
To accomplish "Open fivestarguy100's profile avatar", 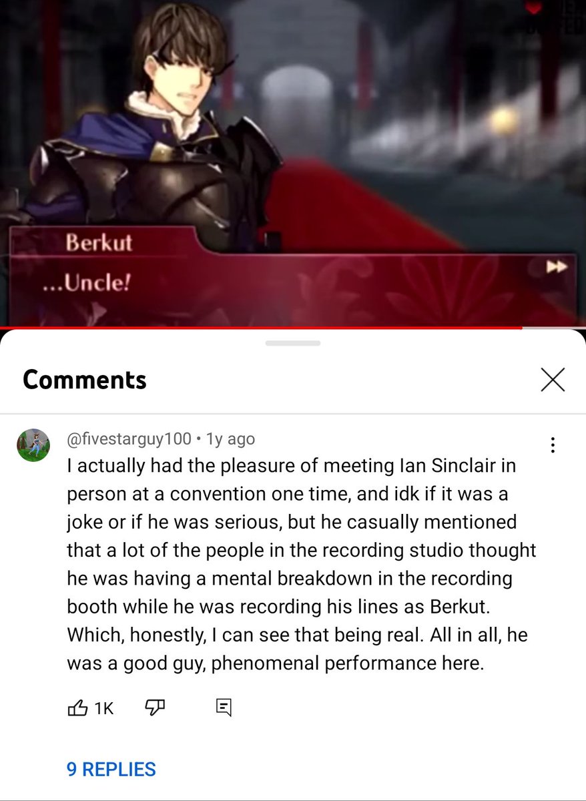I will click(33, 445).
